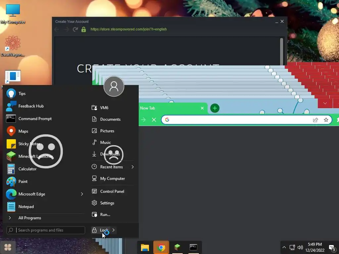Click the Steam store URL
The width and height of the screenshot is (339, 254).
coord(129,29)
